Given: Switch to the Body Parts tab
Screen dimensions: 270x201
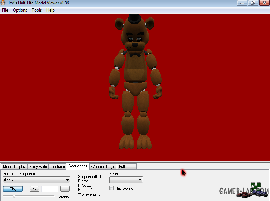Looking at the screenshot, I should pyautogui.click(x=38, y=167).
